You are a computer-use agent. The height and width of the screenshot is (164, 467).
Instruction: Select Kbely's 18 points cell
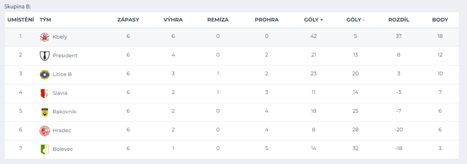pos(440,36)
